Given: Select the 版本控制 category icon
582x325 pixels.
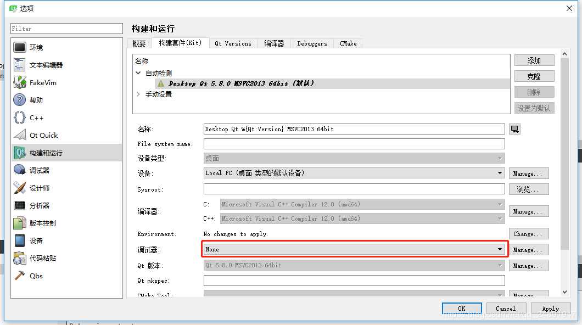Looking at the screenshot, I should click(x=20, y=223).
